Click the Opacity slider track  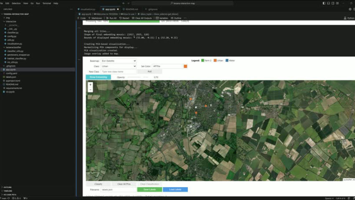pos(138,77)
